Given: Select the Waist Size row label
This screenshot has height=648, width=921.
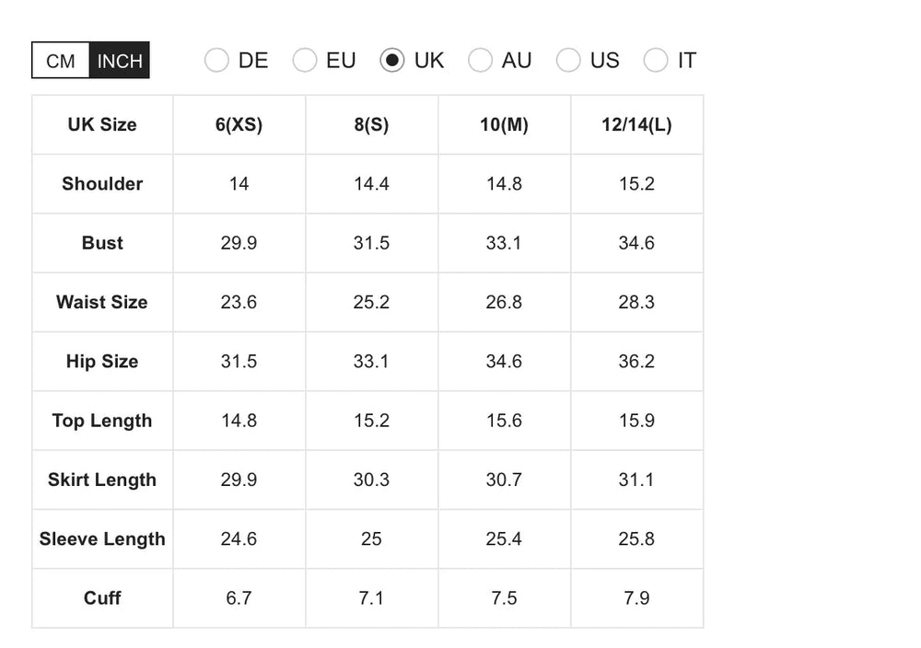Looking at the screenshot, I should tap(102, 302).
